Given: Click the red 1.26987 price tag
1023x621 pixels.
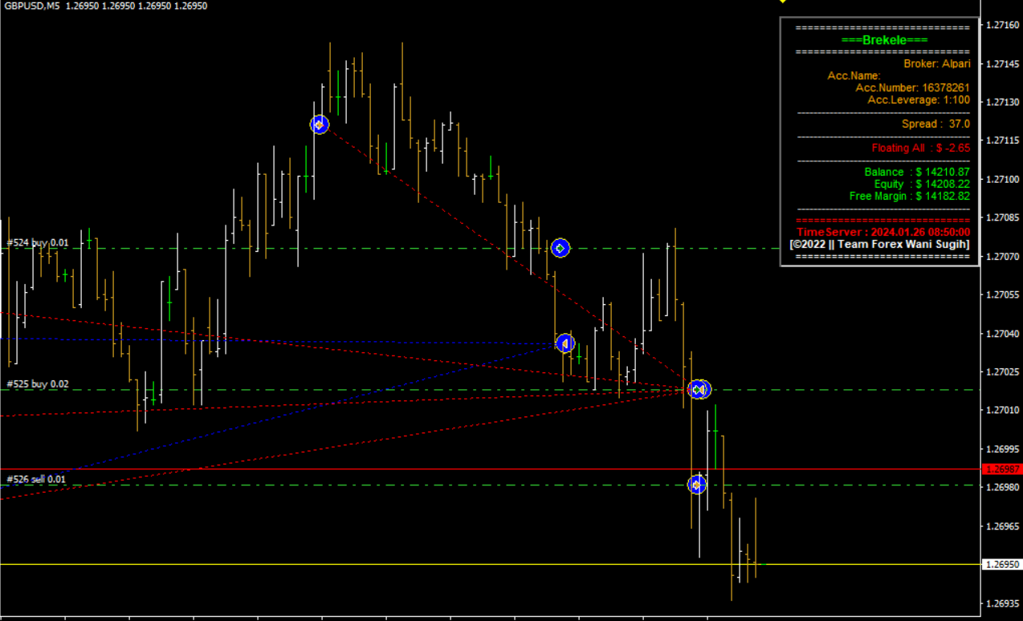Looking at the screenshot, I should [1001, 469].
